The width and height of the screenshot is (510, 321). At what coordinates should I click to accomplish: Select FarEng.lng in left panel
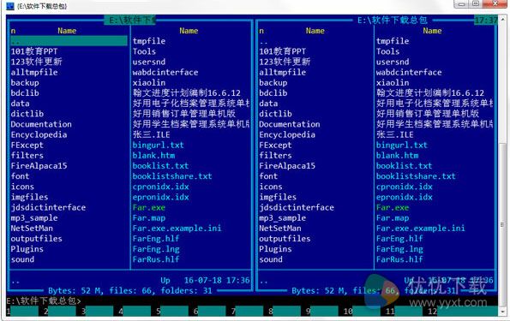pos(156,249)
